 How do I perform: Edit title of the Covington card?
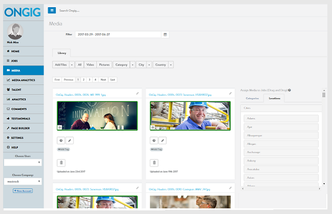tap(231, 188)
